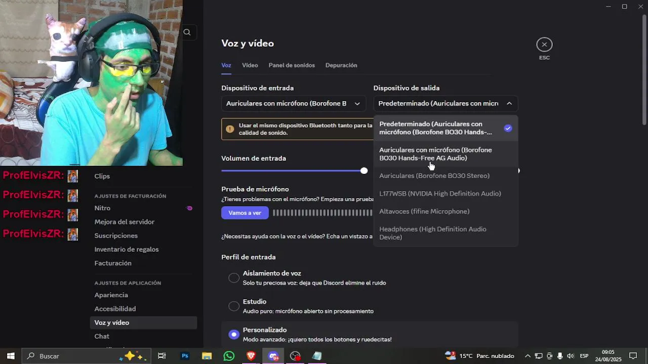The width and height of the screenshot is (648, 364).
Task: Click the settings page vertical scrollbar
Action: click(x=644, y=70)
